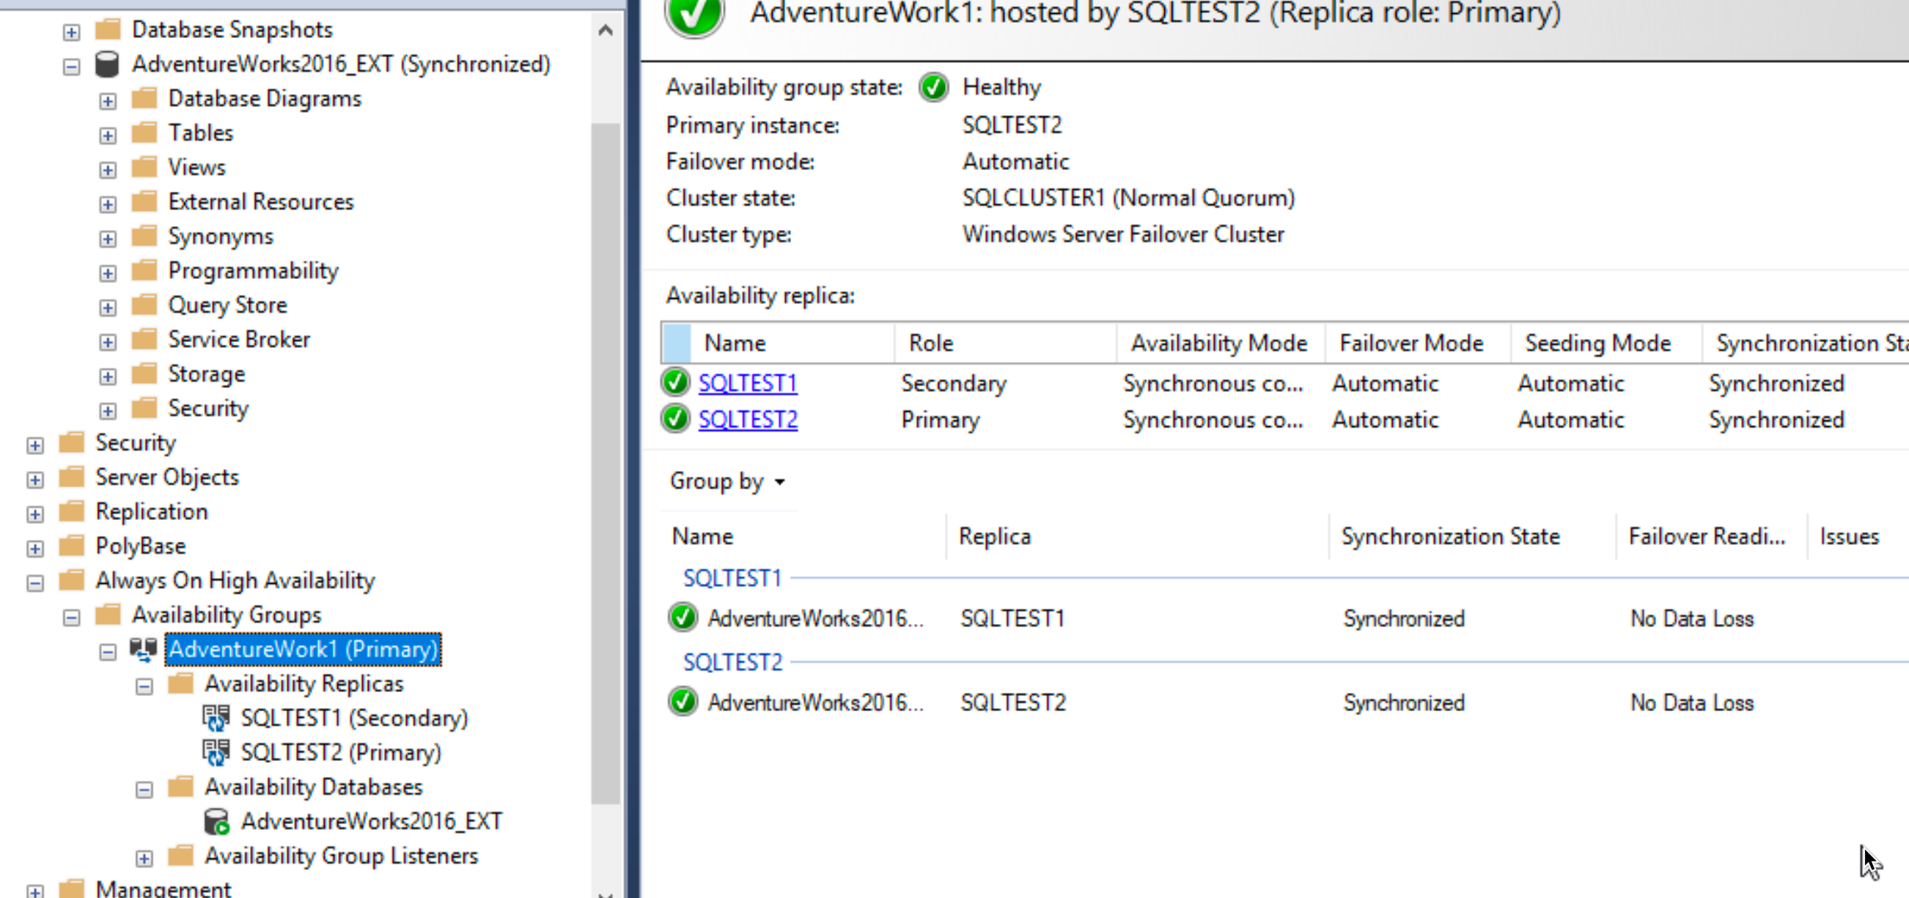
Task: Open the Group by dropdown
Action: pos(728,481)
